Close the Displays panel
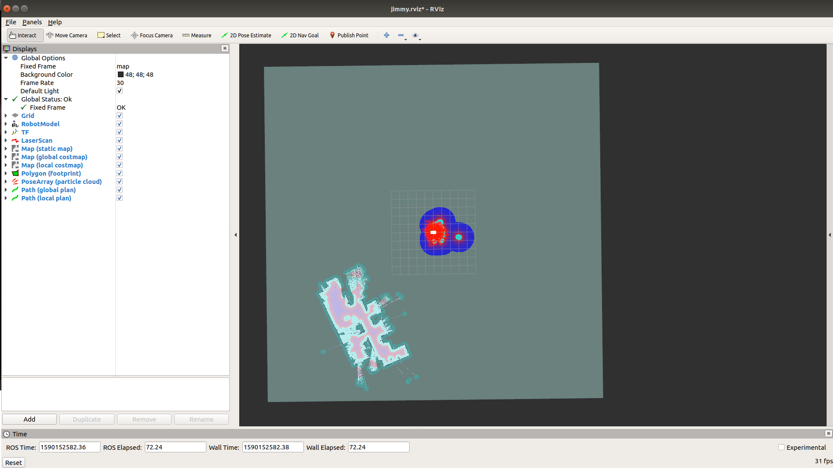This screenshot has width=833, height=468. 225,48
